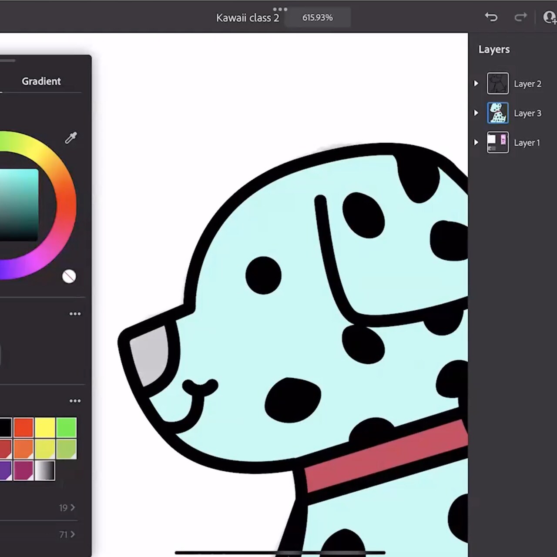557x557 pixels.
Task: Choose the Layer 2 name label
Action: [527, 84]
